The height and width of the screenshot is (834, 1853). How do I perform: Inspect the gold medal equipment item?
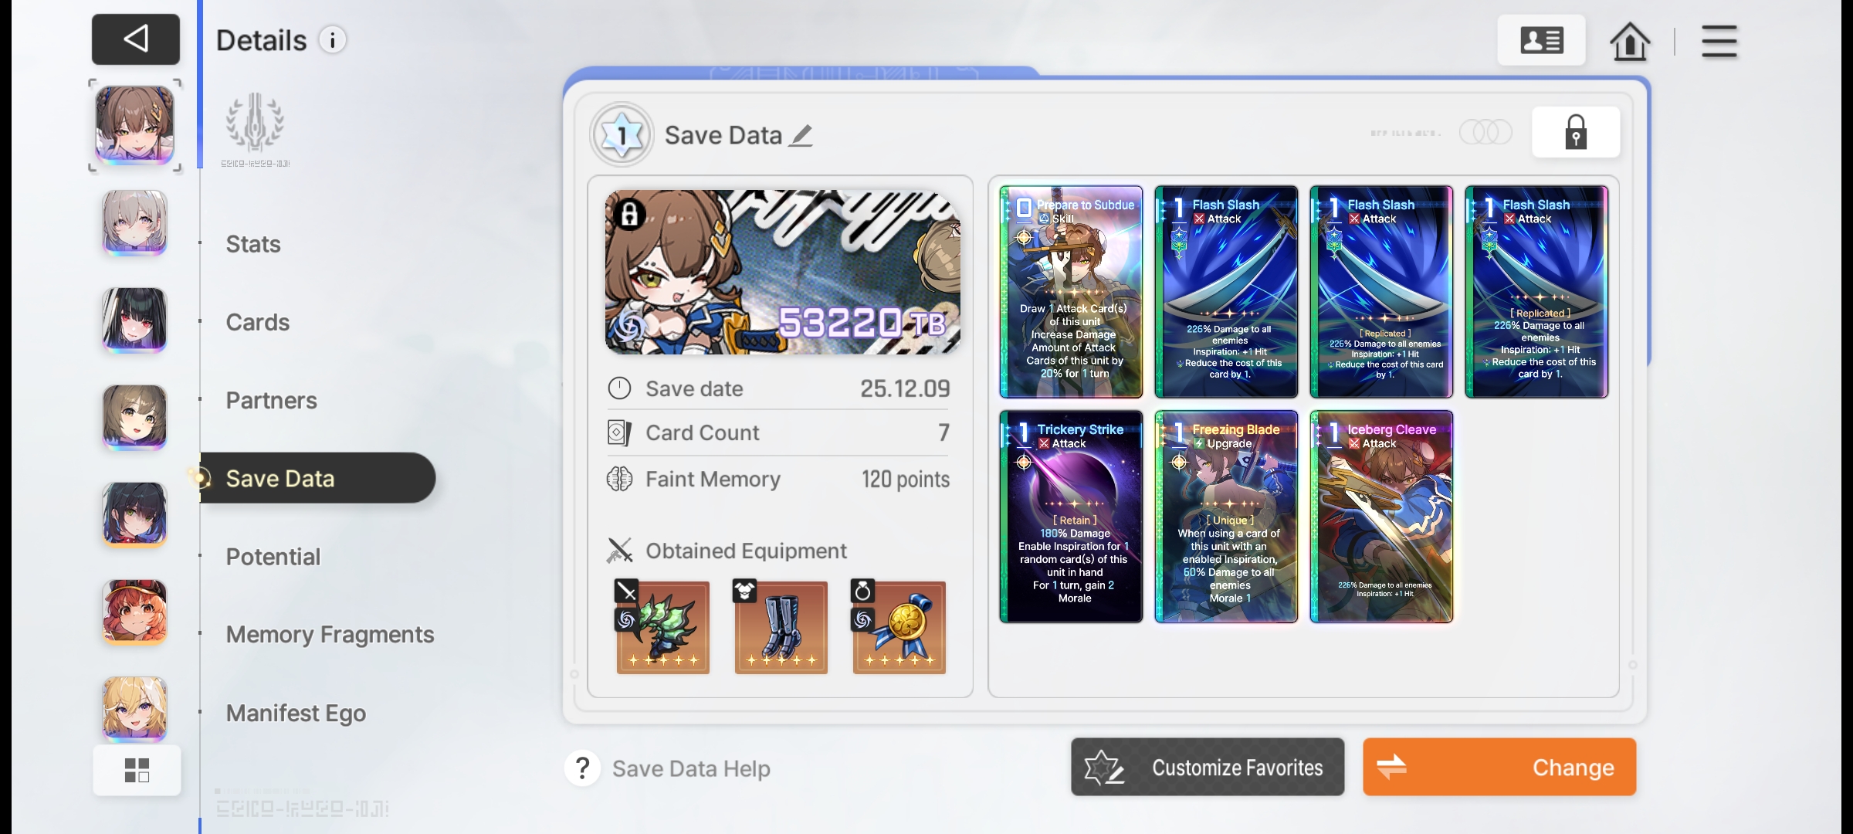point(899,627)
